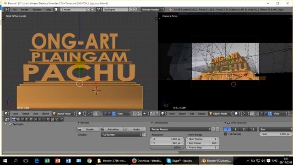This screenshot has width=293, height=165.
Task: Open the Blender Render engine dropdown
Action: (x=153, y=9)
